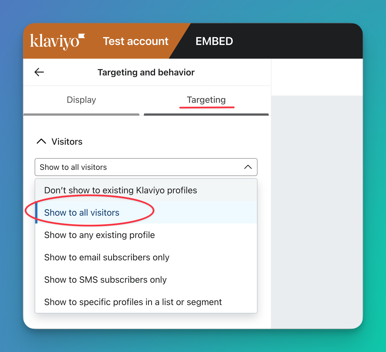The height and width of the screenshot is (352, 386).
Task: Click the Targeting and behavior title
Action: click(146, 72)
